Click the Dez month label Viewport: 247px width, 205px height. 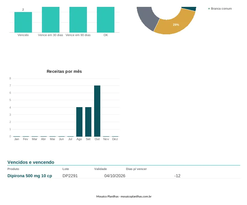(115, 139)
